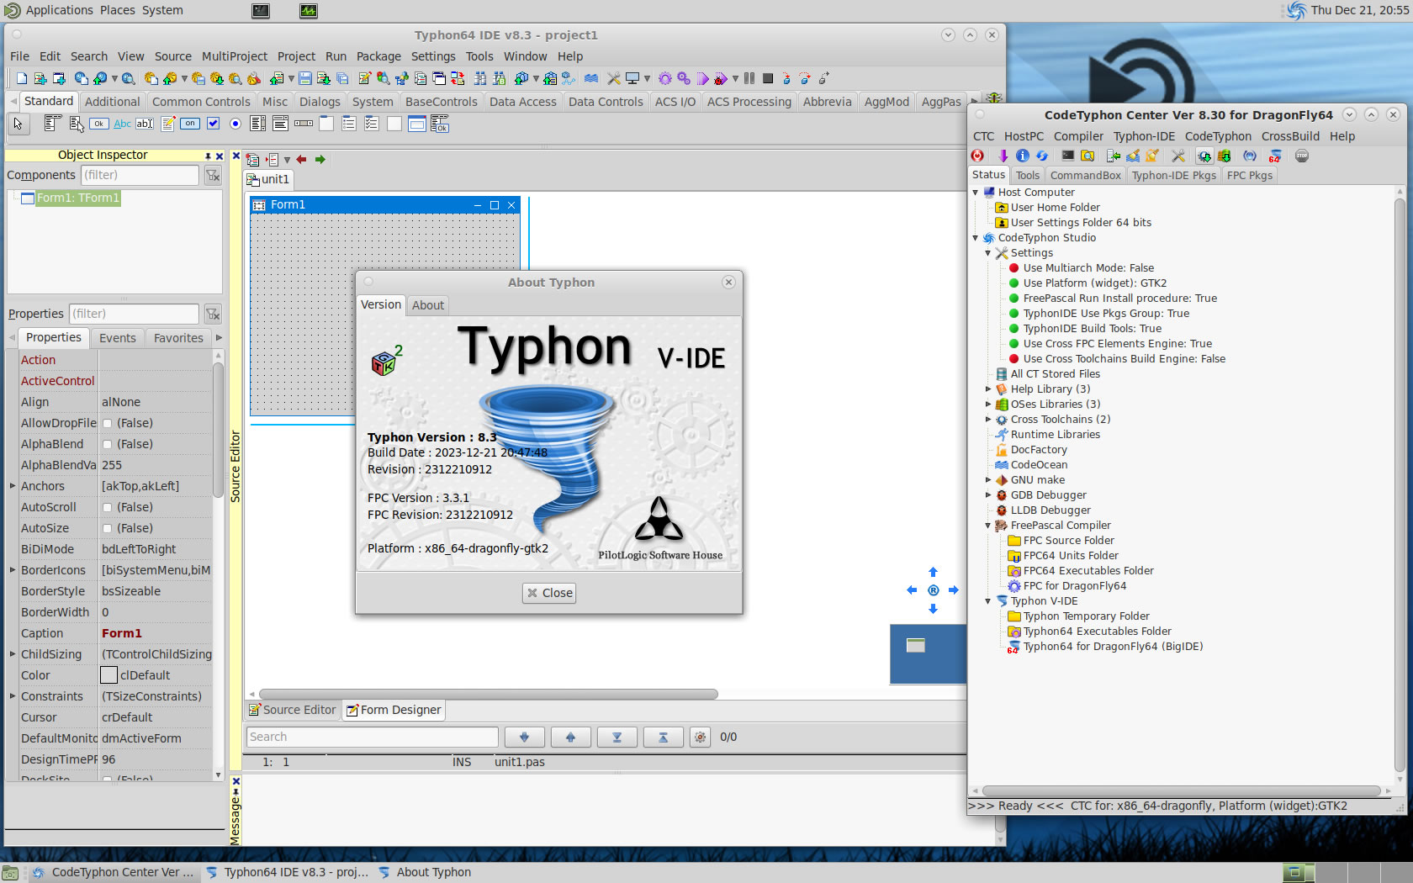The image size is (1413, 883).
Task: Click the form designer horizontal scrollbar
Action: point(488,695)
